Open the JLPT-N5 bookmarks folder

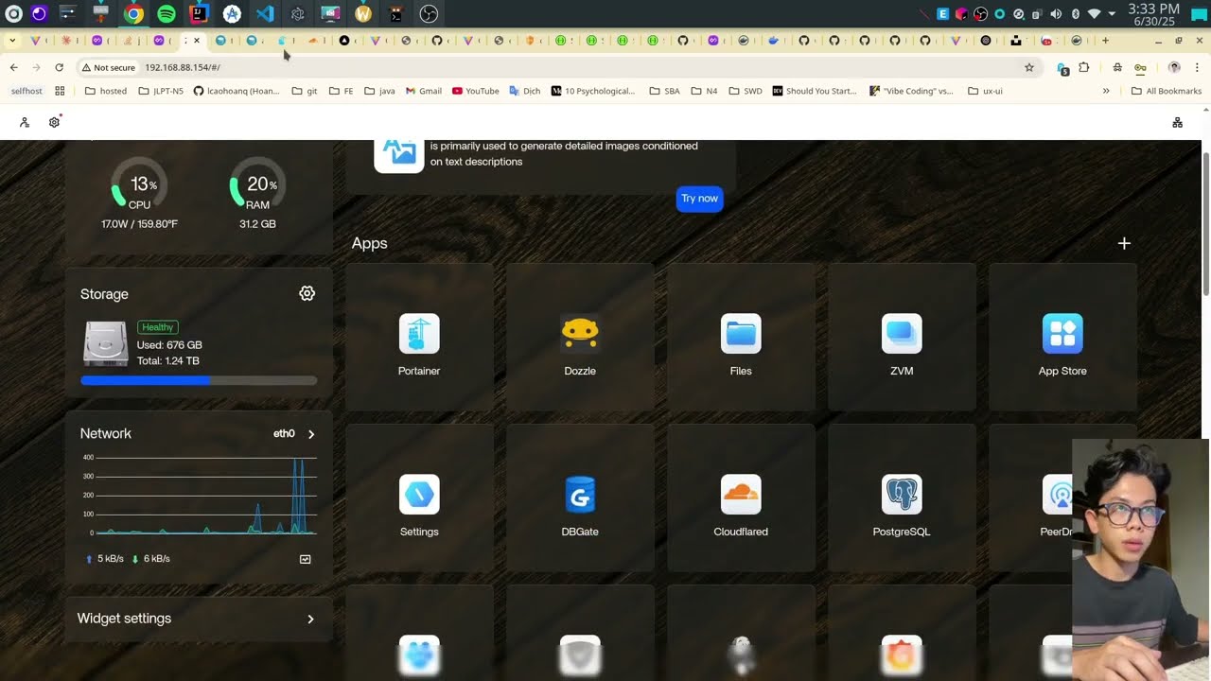(161, 91)
